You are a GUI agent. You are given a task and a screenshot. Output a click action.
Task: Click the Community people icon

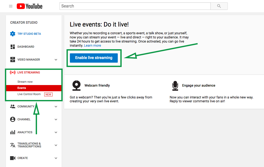[x=13, y=106]
